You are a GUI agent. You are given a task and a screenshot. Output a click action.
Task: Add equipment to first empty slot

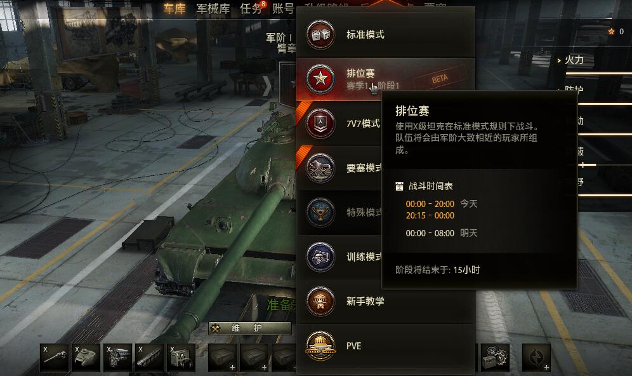[x=223, y=358]
